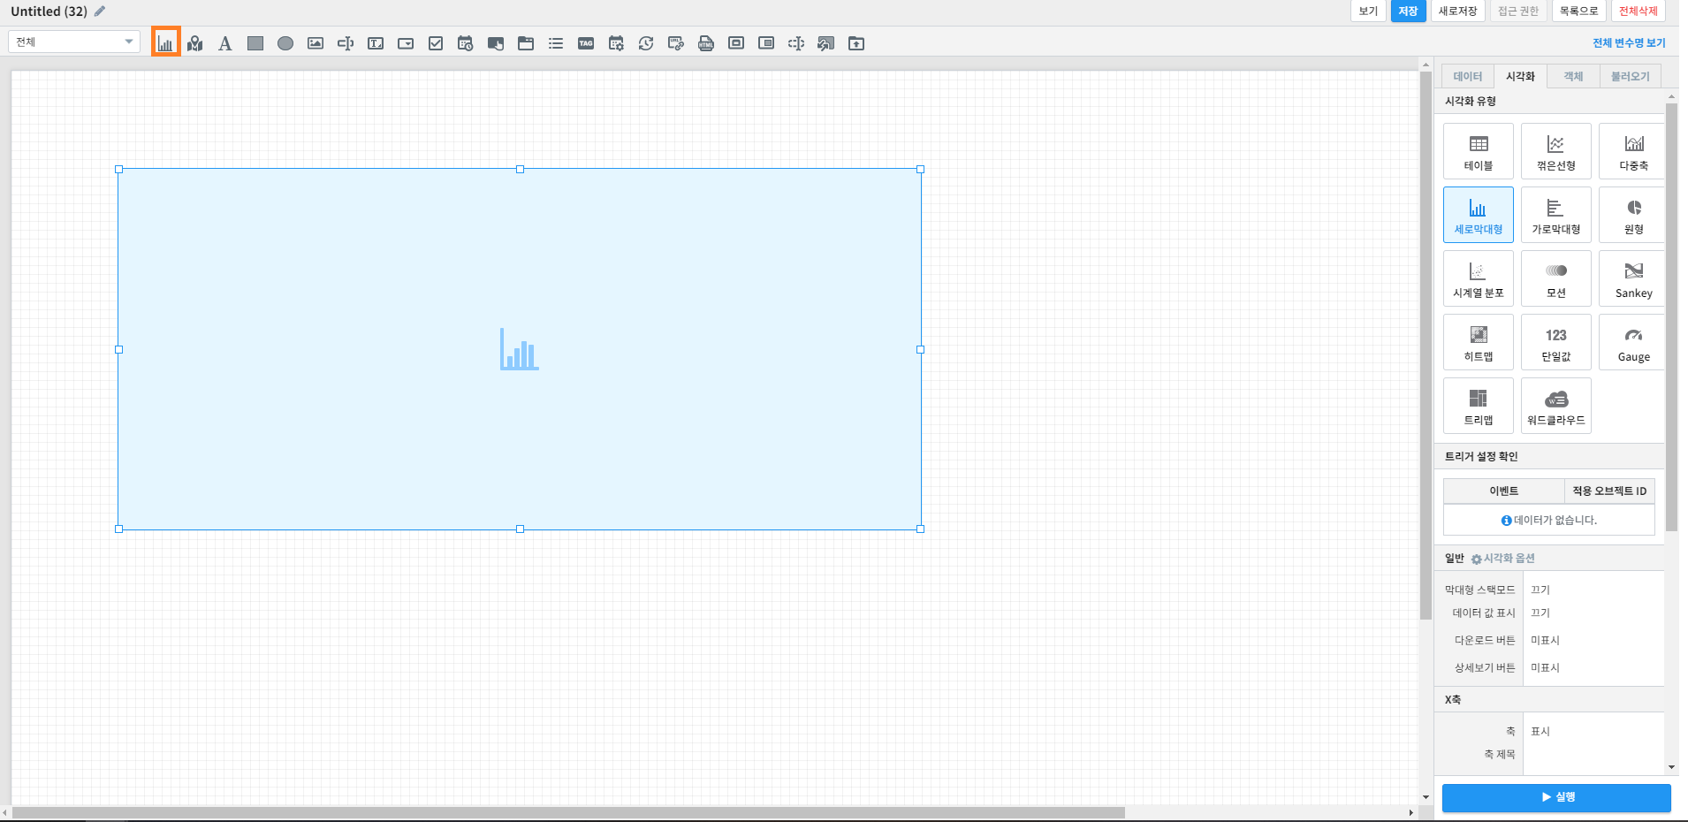Click the 보기 button
Screen dimensions: 1688x822
[1369, 11]
